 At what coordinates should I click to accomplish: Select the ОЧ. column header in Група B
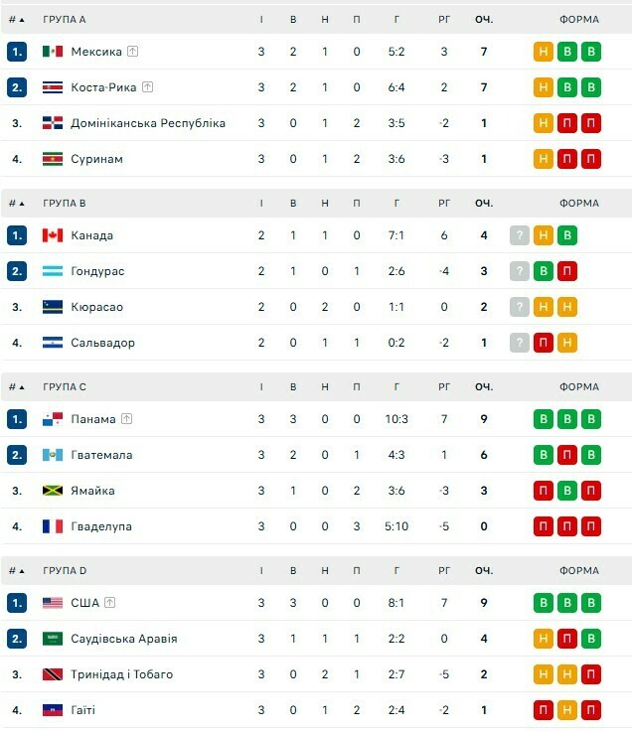click(484, 204)
